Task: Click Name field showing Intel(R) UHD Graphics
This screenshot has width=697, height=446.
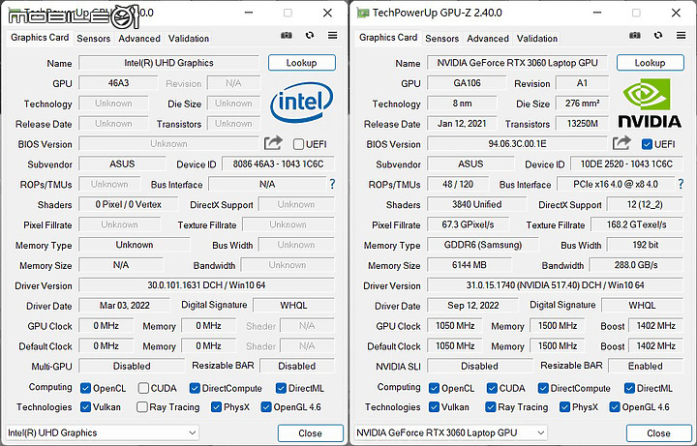Action: (x=168, y=63)
